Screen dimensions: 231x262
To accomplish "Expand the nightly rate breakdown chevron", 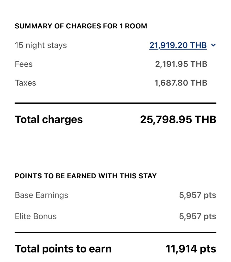I will pyautogui.click(x=213, y=45).
